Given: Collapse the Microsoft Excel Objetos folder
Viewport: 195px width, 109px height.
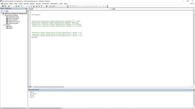Looking at the screenshot, I should [3, 15].
